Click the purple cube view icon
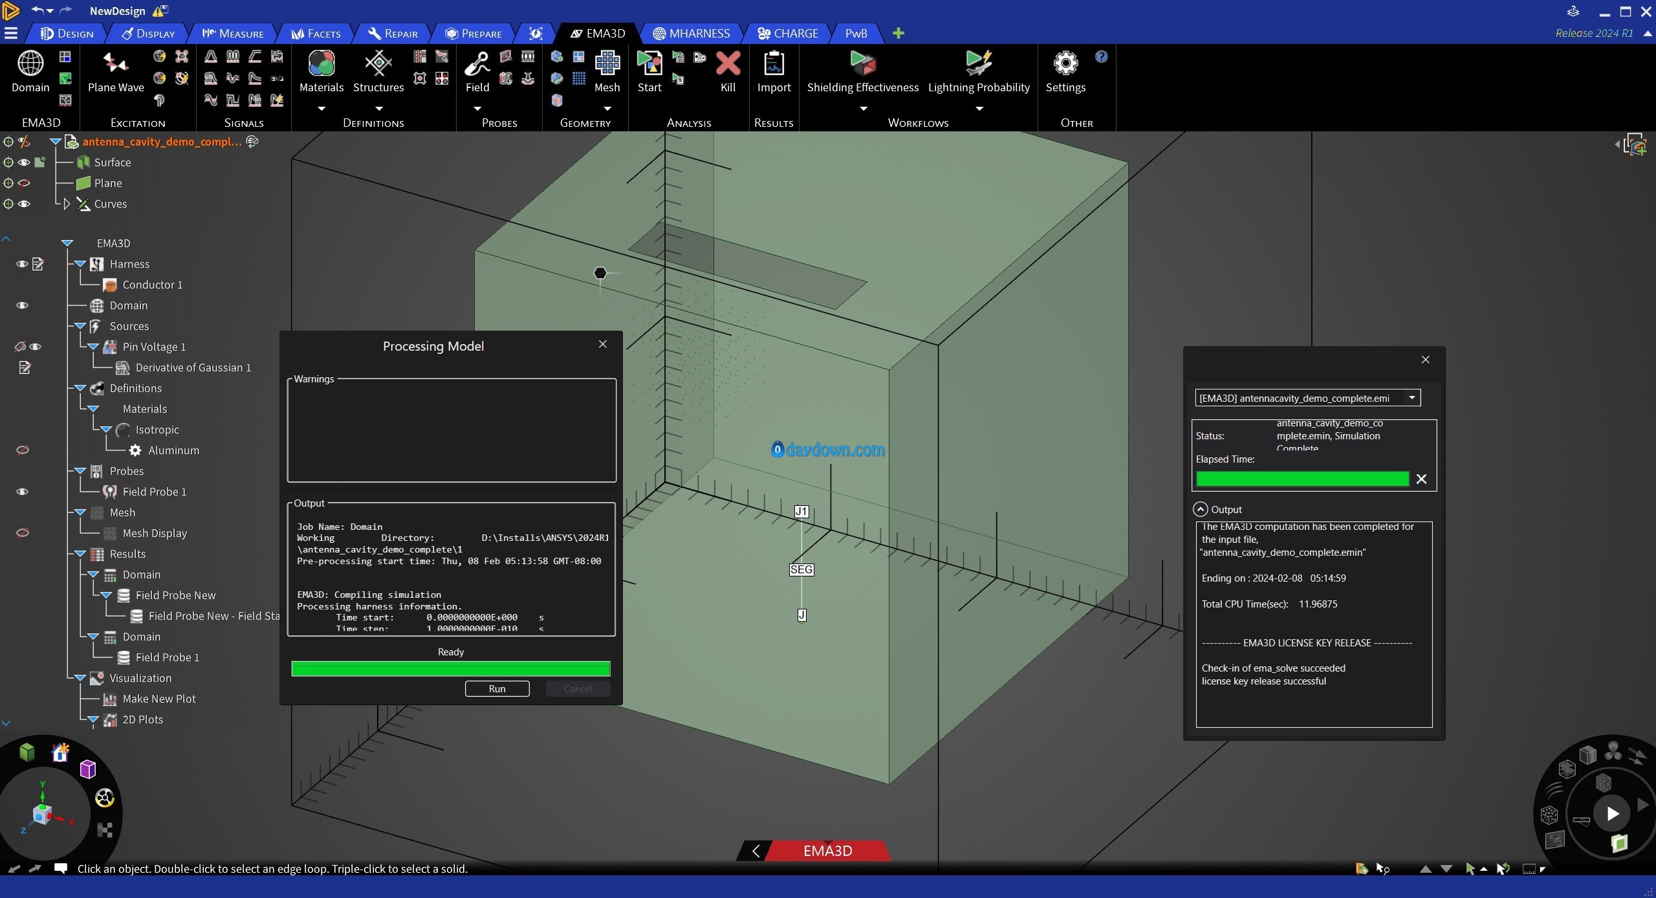The image size is (1656, 898). (88, 769)
